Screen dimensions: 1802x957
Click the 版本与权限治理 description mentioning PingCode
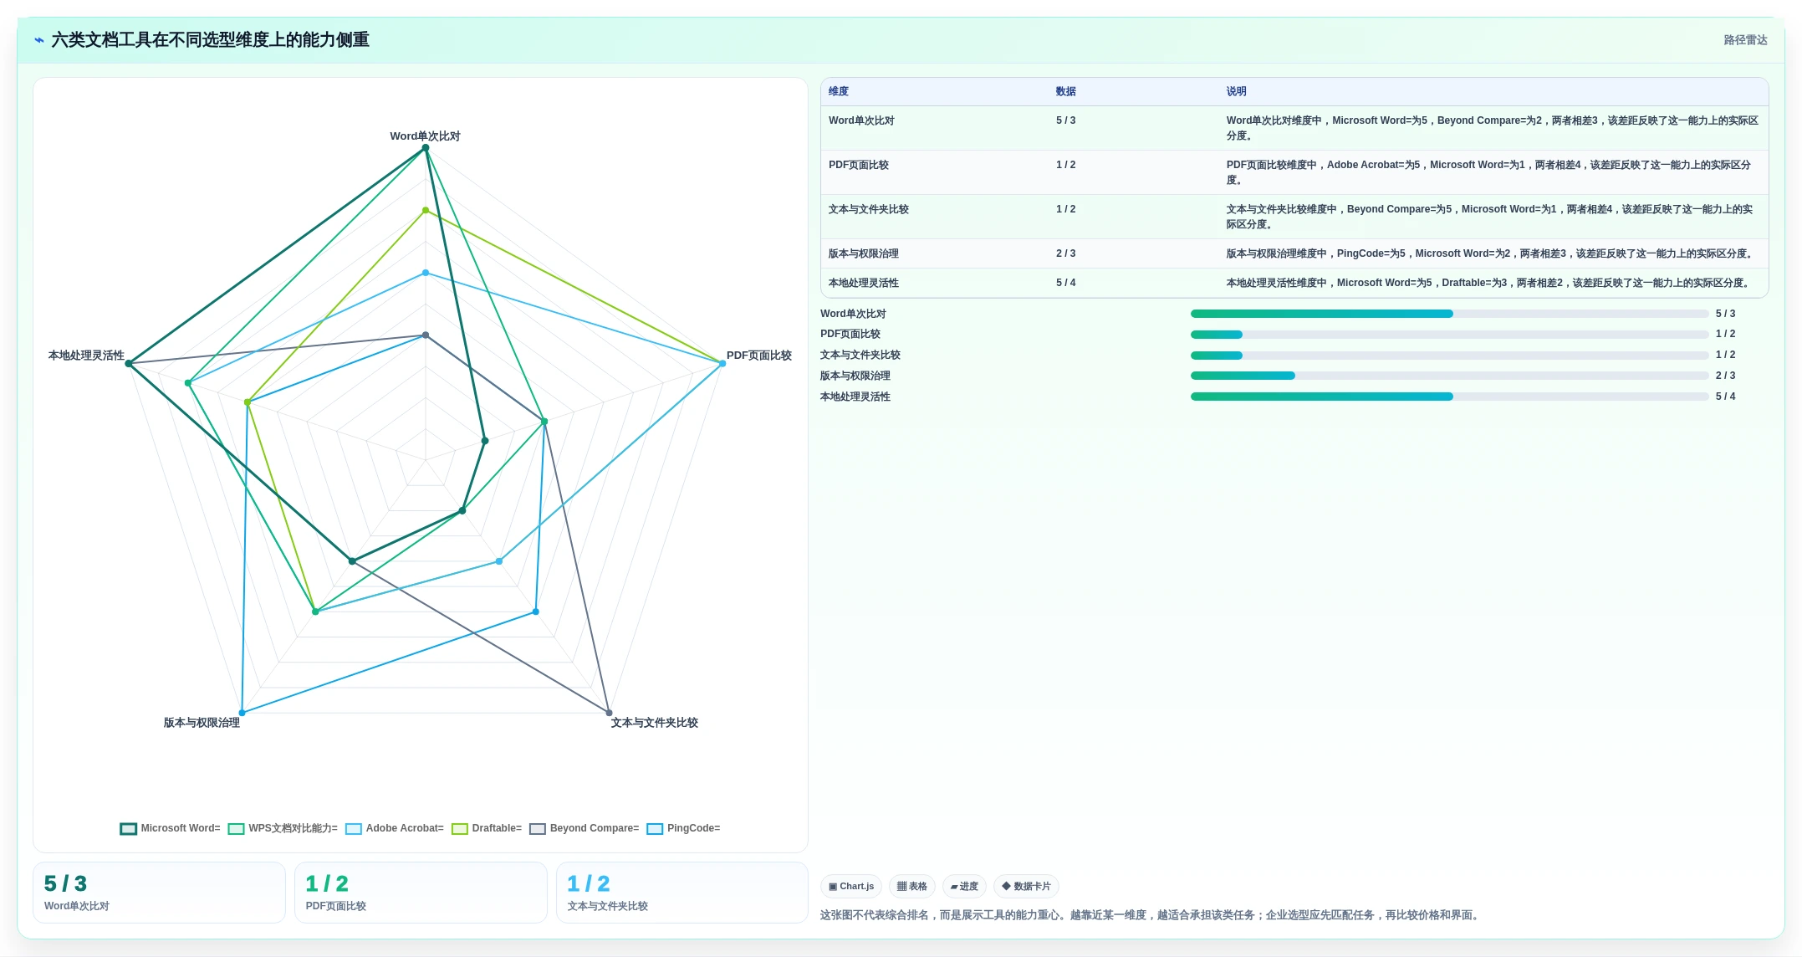point(1489,253)
